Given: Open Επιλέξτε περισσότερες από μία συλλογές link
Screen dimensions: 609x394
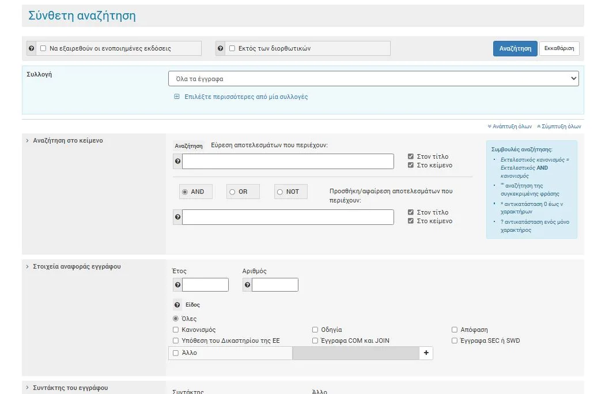Looking at the screenshot, I should 246,97.
